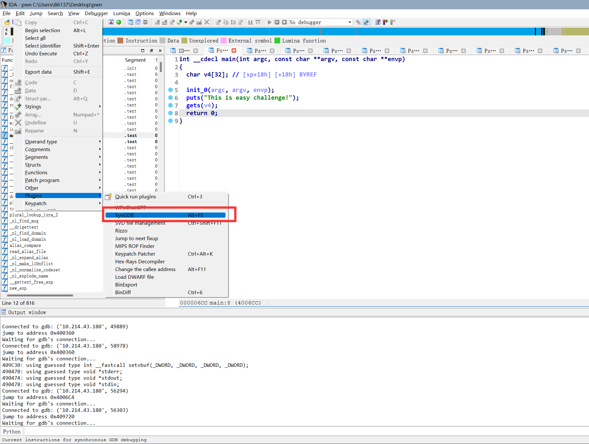Close the active pseudocode tab
Image resolution: width=589 pixels, height=444 pixels.
pos(234,50)
